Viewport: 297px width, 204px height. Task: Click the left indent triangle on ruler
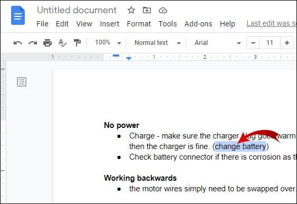129,58
